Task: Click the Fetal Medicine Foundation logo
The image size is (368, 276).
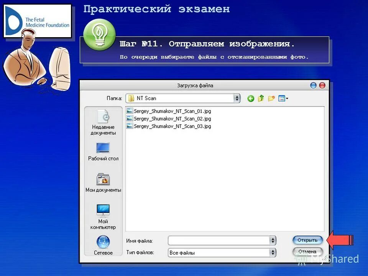Action: pyautogui.click(x=38, y=21)
